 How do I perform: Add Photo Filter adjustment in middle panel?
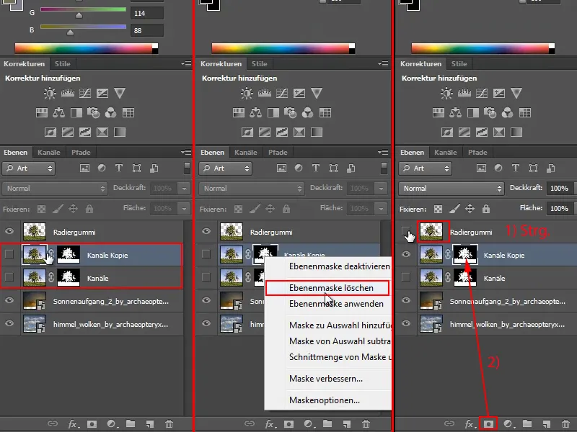[x=291, y=112]
